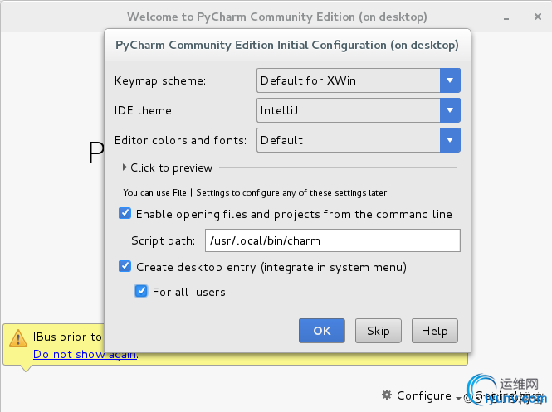Click the settings hint text about File Settings
The image size is (552, 412).
click(x=256, y=192)
